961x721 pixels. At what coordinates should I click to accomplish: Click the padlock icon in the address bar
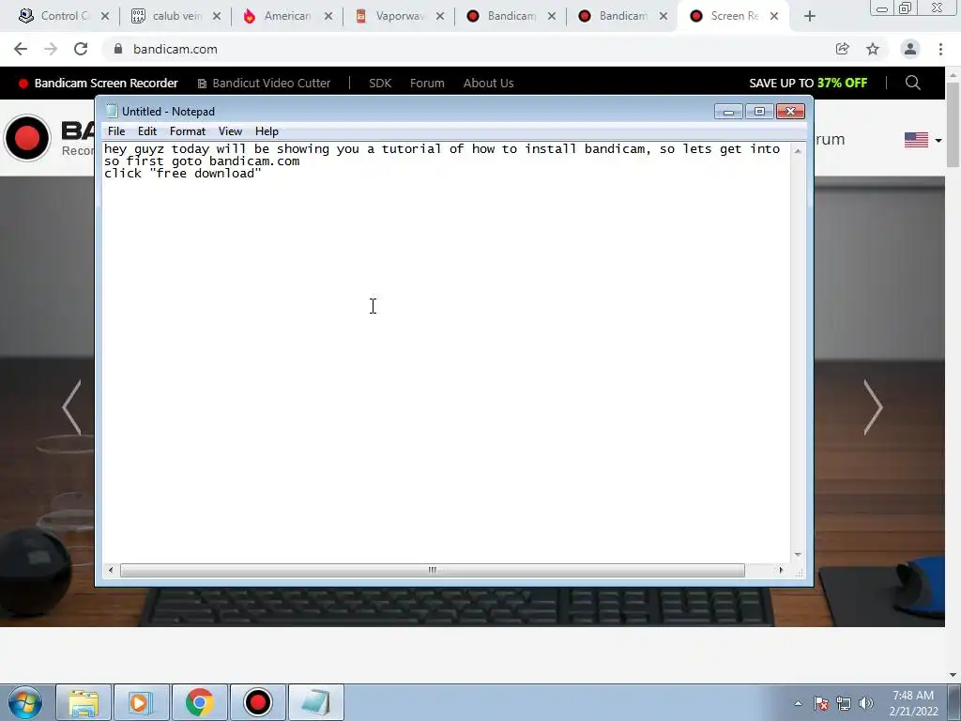(118, 49)
